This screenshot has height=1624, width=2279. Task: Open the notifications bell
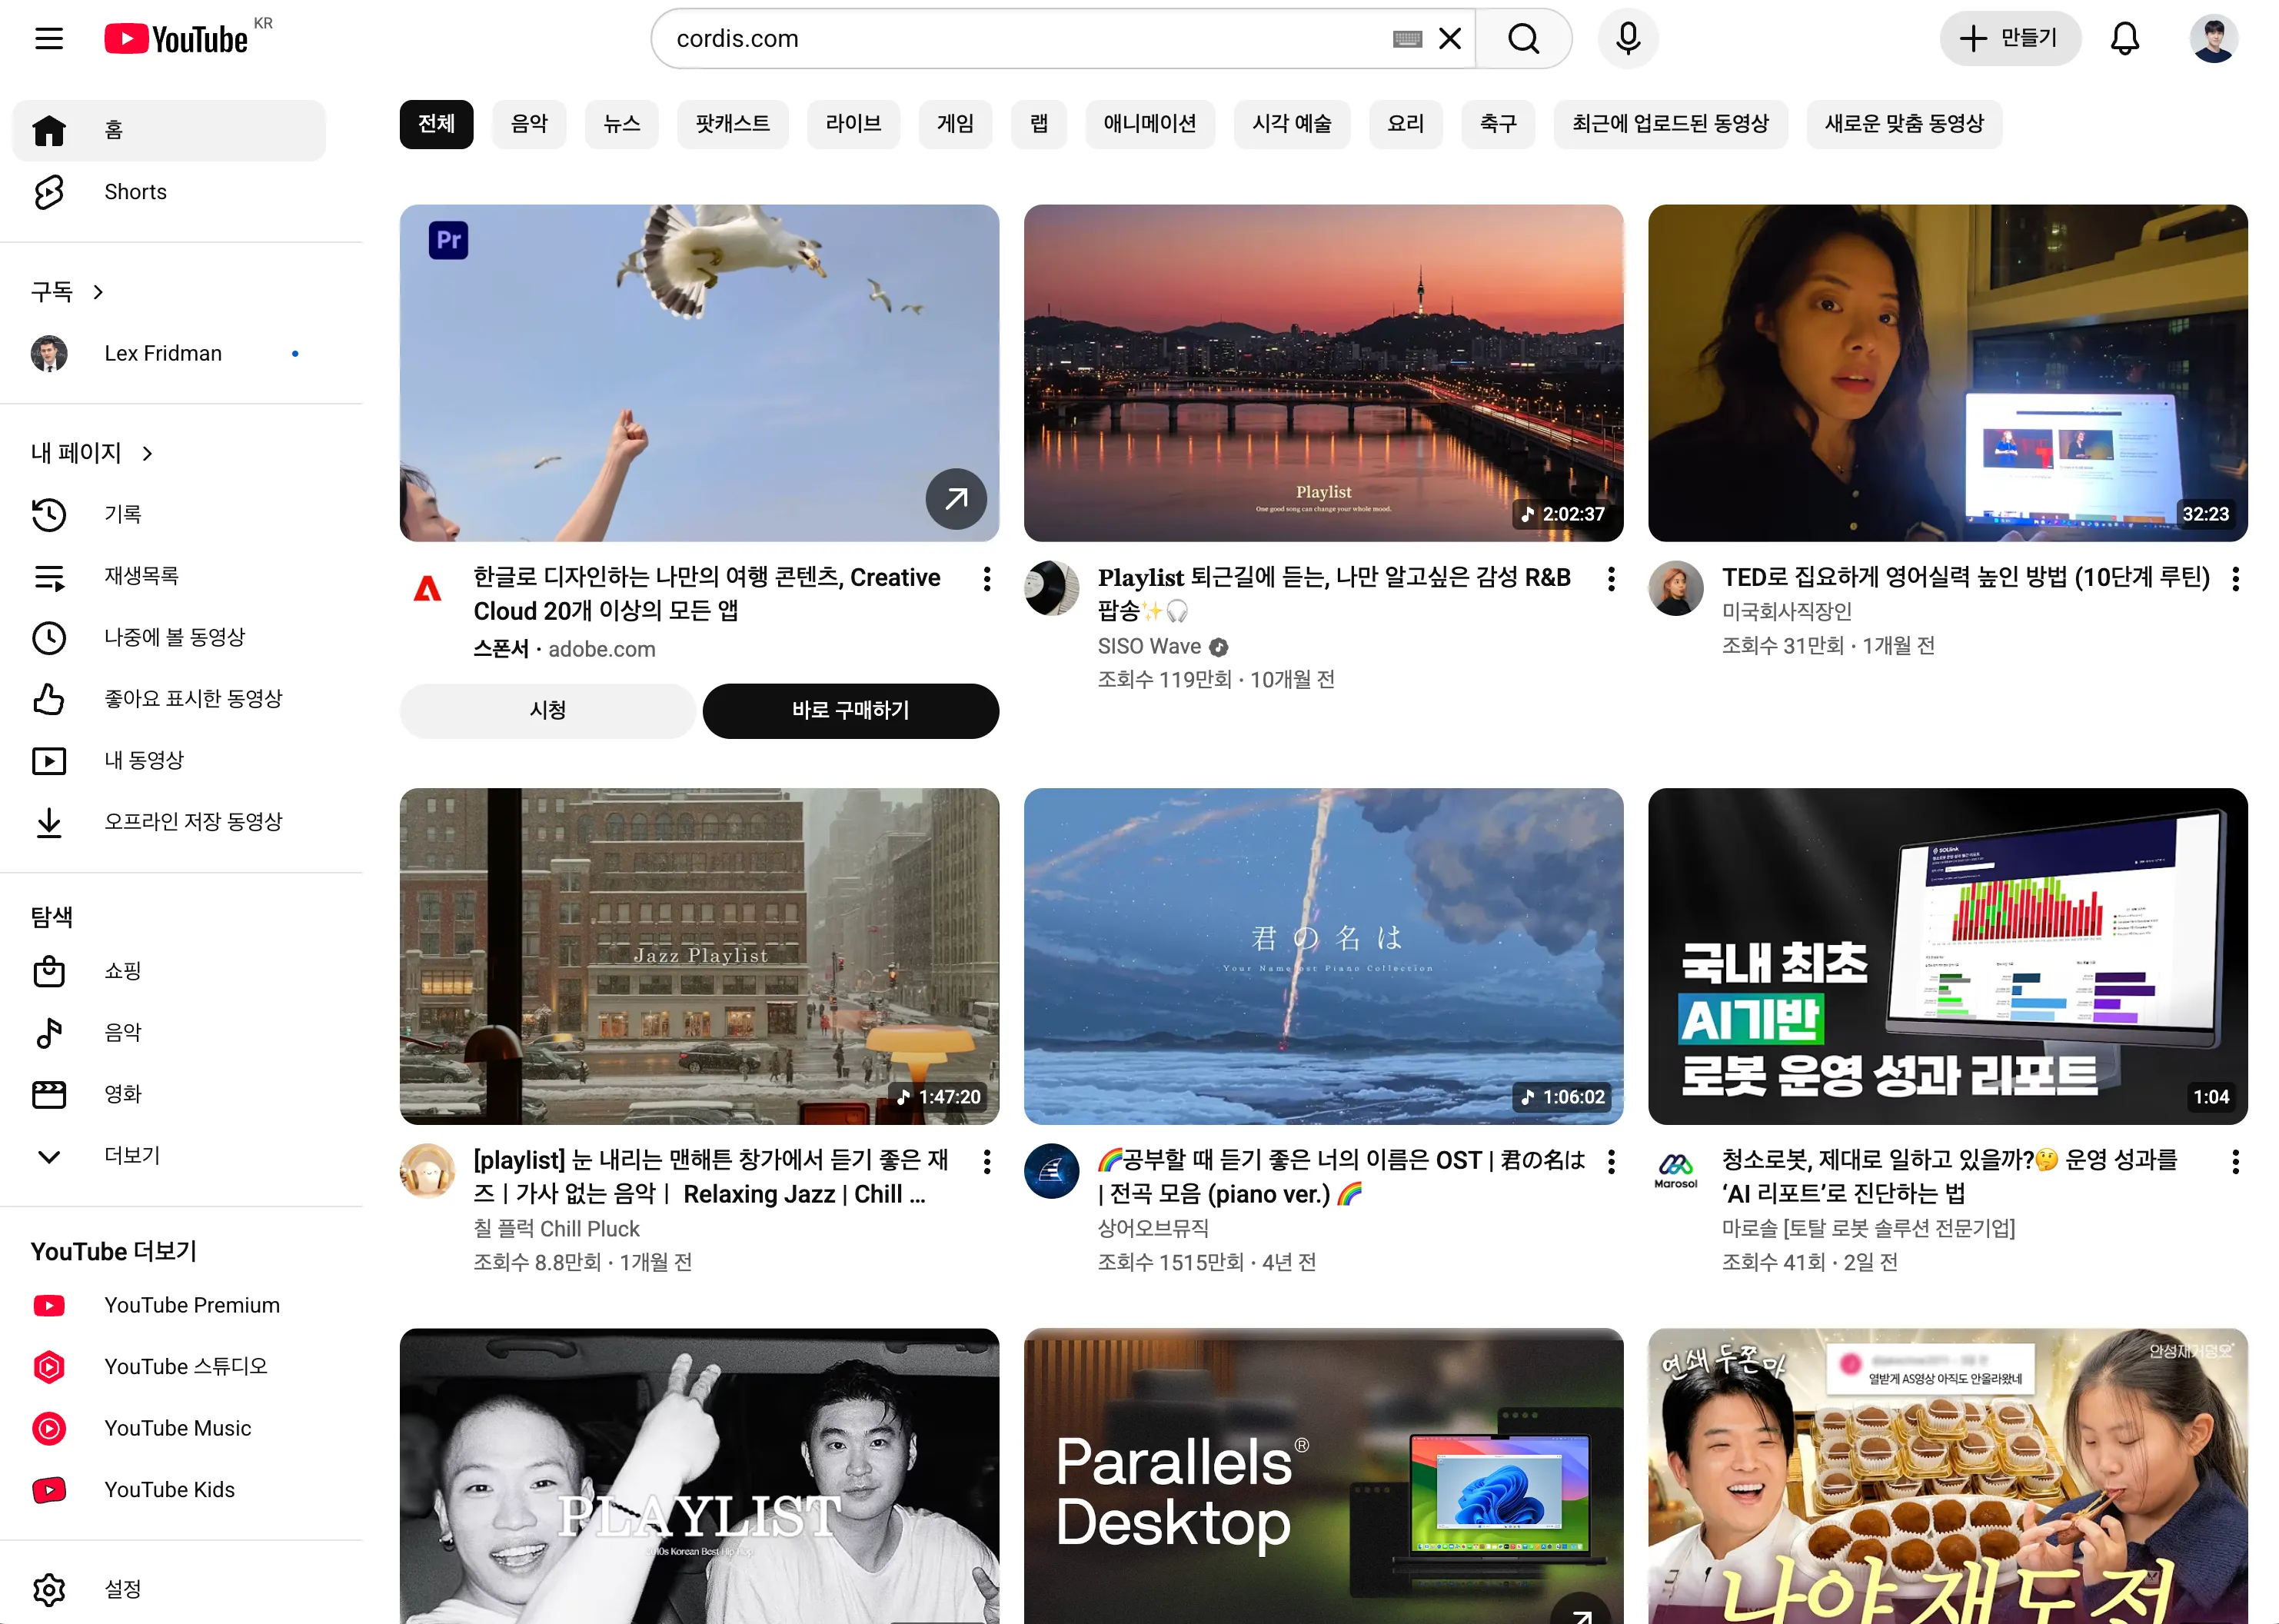pos(2124,39)
